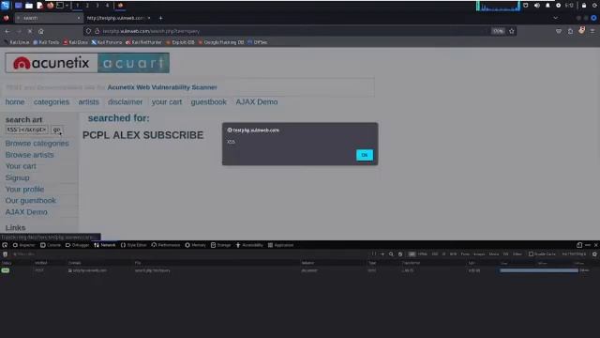
Task: Switch to workspace 2
Action: (x=87, y=6)
